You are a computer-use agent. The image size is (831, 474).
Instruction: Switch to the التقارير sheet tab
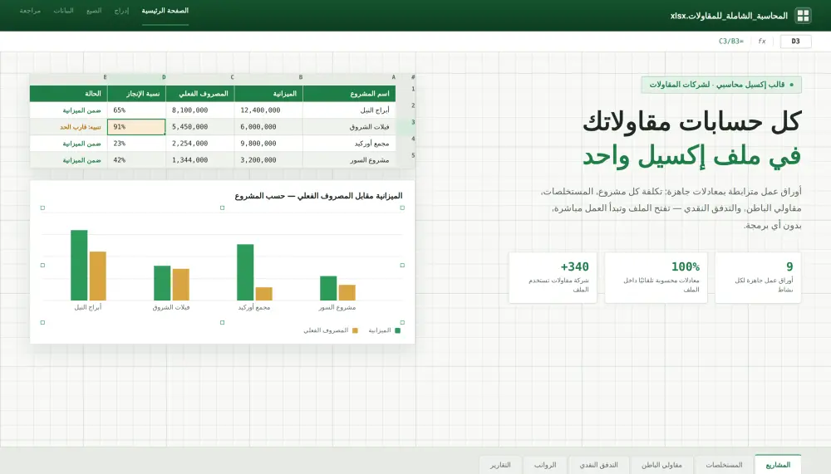pyautogui.click(x=500, y=465)
